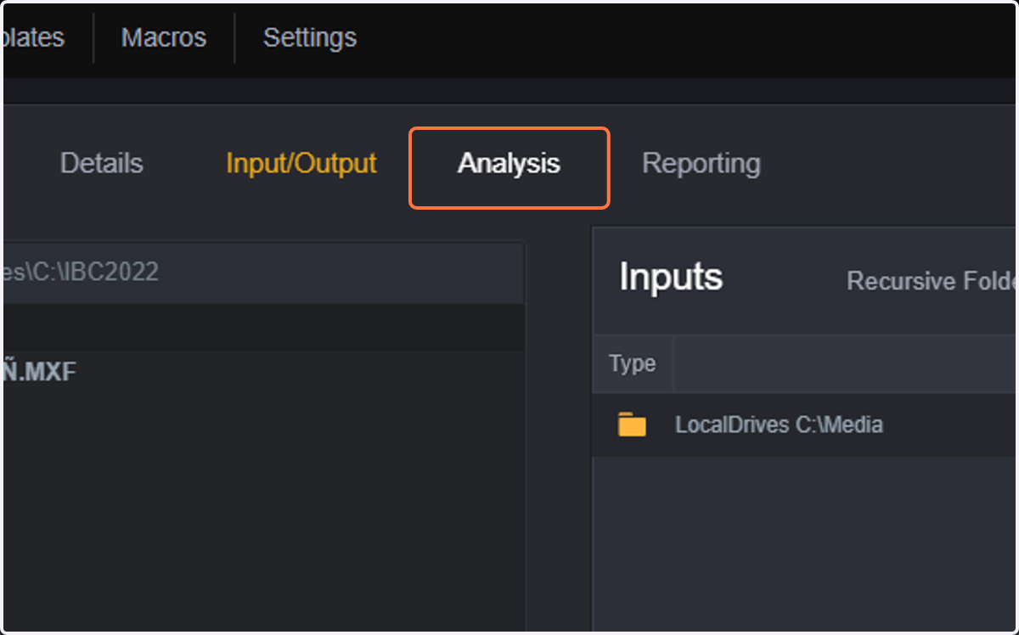Click the folder icon beside LocalDrives C:\Media
1019x635 pixels.
point(632,424)
